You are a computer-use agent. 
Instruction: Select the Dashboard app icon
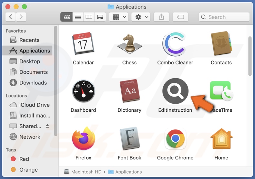click(x=83, y=91)
